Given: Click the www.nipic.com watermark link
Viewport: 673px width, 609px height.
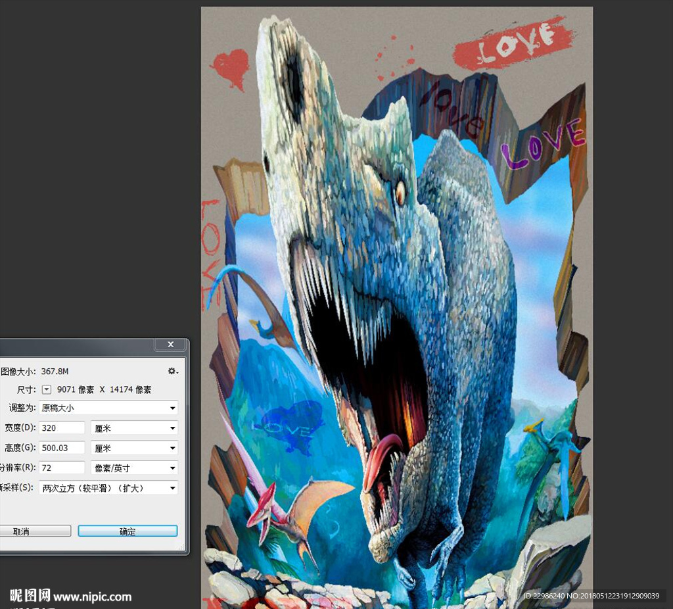Looking at the screenshot, I should pyautogui.click(x=92, y=597).
